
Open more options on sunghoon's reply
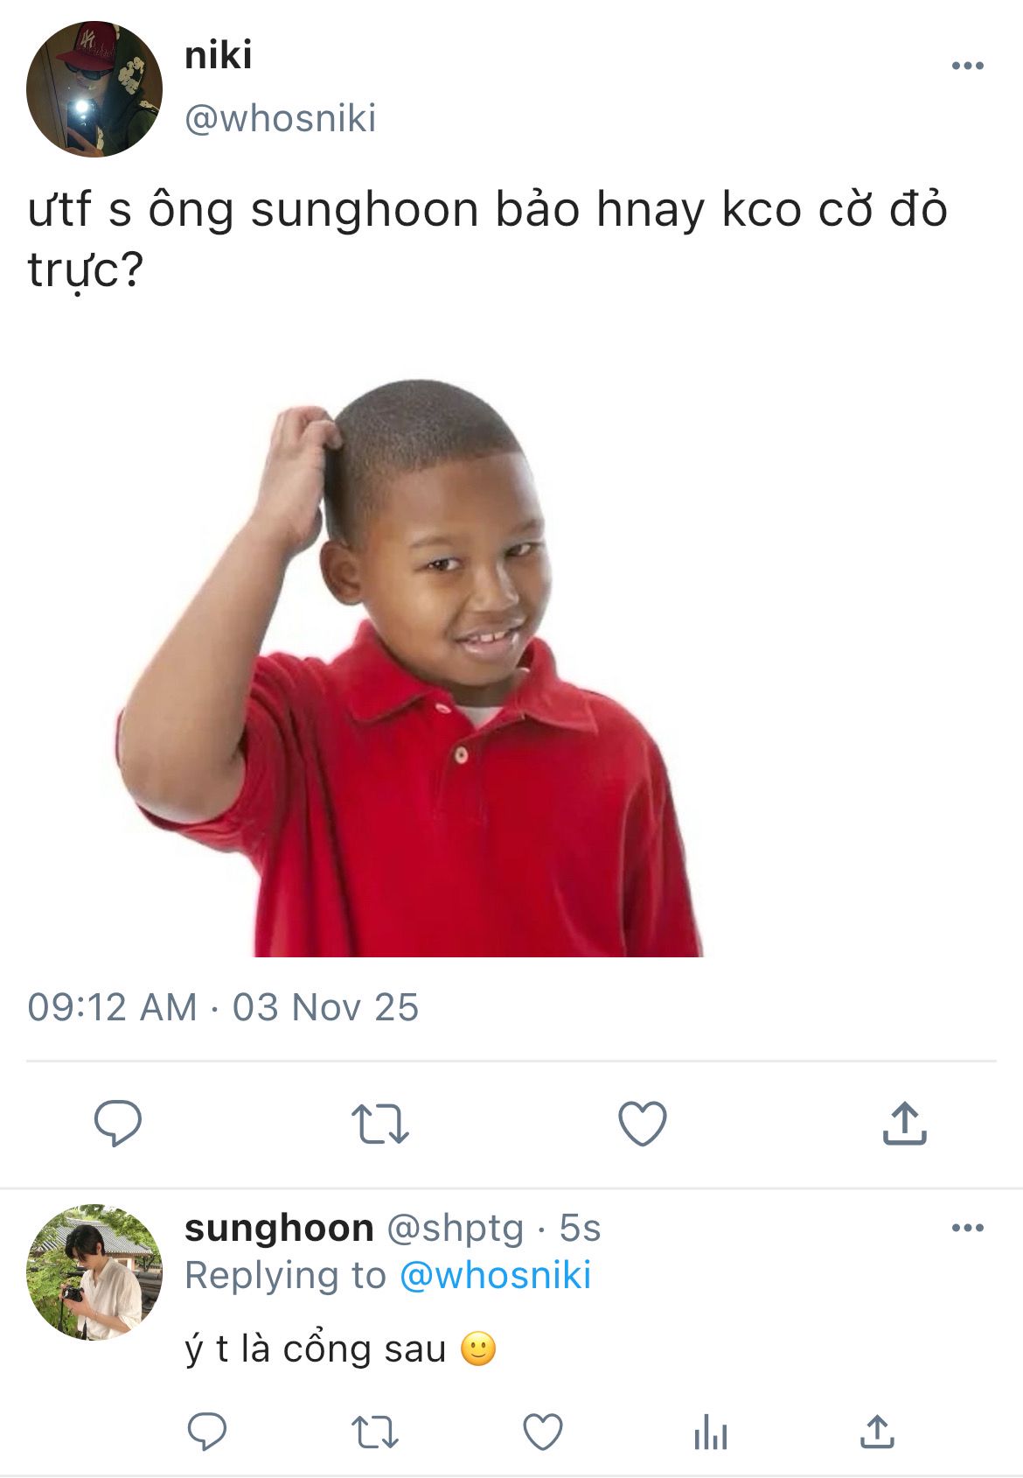968,1228
